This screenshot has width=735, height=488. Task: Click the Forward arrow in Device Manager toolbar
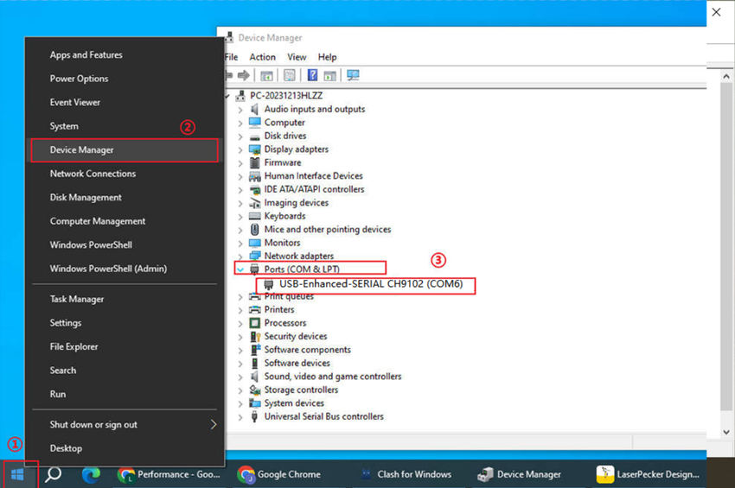tap(245, 76)
